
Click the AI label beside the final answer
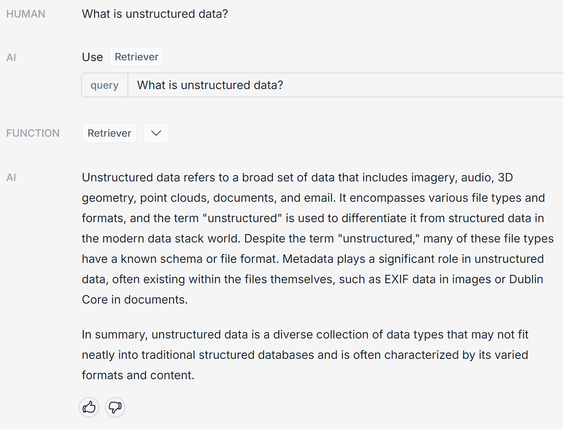(11, 177)
